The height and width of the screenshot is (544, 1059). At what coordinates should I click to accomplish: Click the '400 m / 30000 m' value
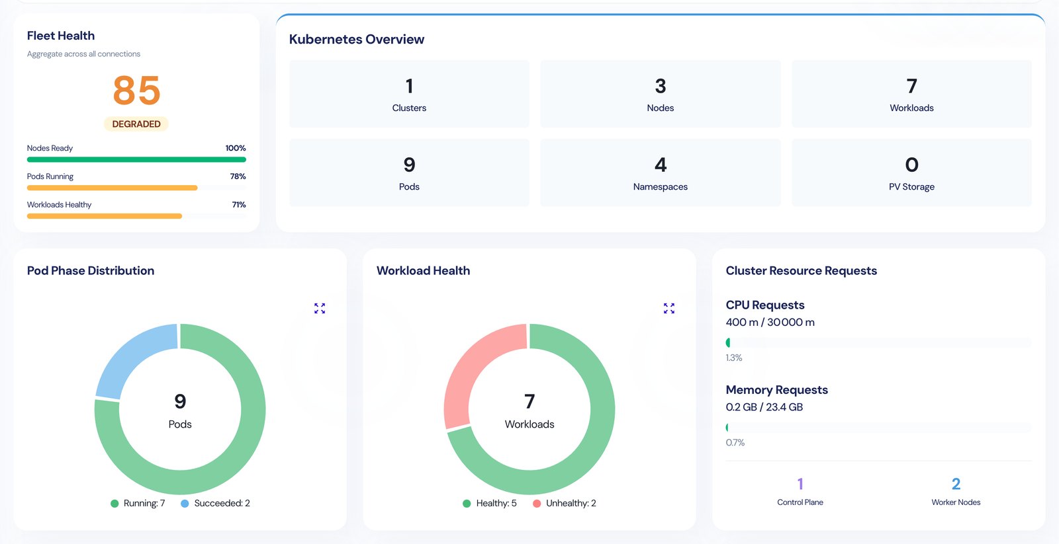pyautogui.click(x=770, y=323)
